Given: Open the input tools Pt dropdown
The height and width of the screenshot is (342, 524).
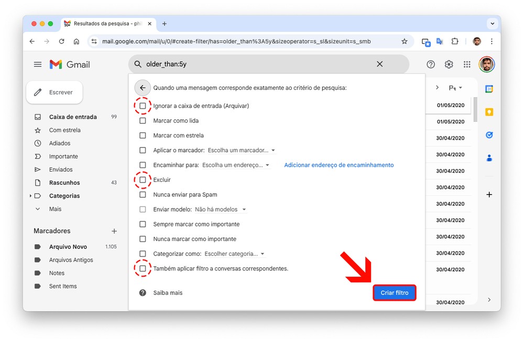Looking at the screenshot, I should coord(455,88).
